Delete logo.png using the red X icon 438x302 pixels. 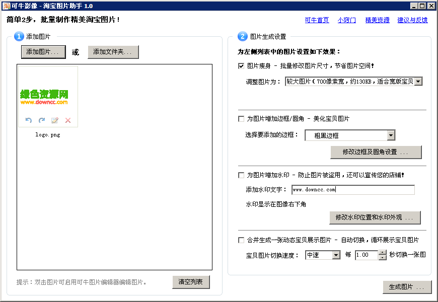coord(67,120)
